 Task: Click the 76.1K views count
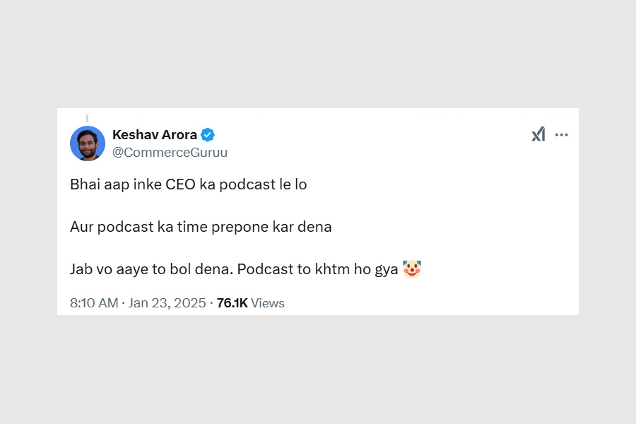pyautogui.click(x=232, y=303)
